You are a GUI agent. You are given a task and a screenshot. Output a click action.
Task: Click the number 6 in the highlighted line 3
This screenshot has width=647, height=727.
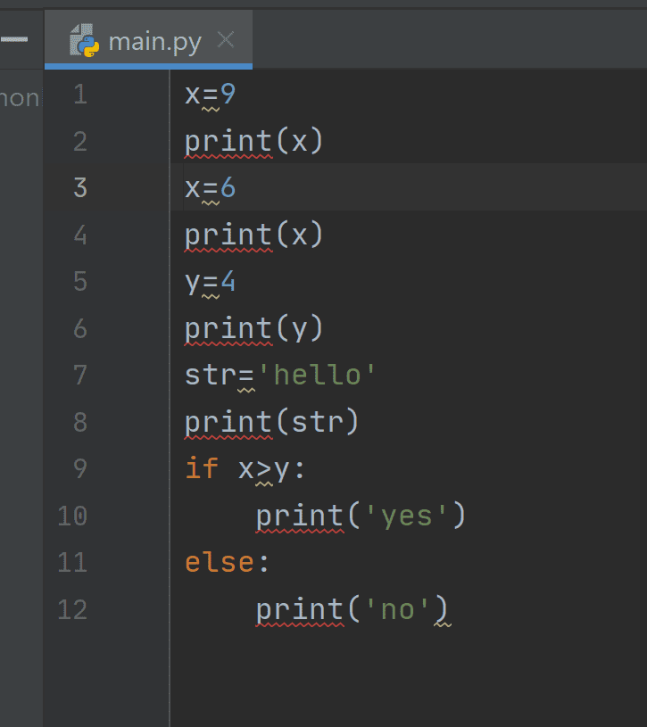tap(228, 187)
